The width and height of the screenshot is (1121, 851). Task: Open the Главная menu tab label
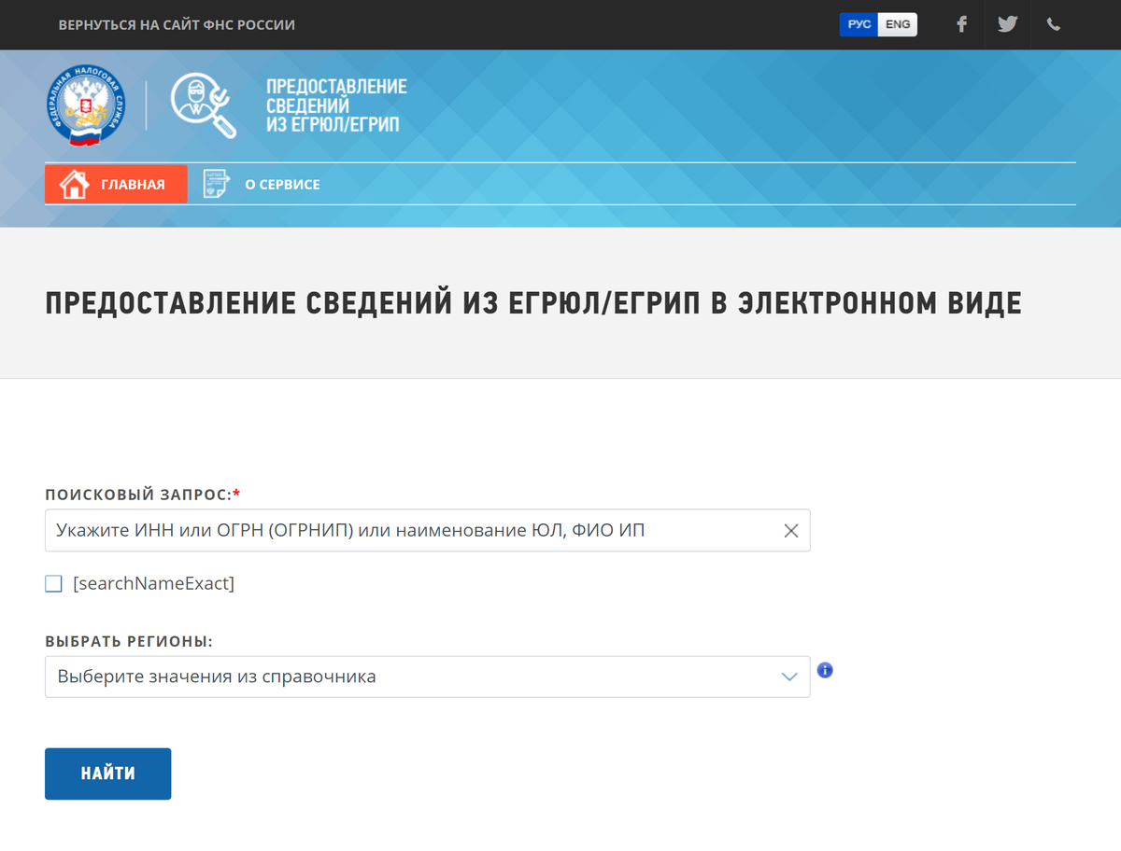coord(133,185)
